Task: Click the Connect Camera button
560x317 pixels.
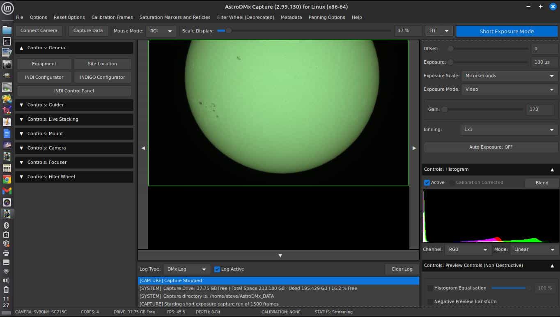Action: coord(39,31)
